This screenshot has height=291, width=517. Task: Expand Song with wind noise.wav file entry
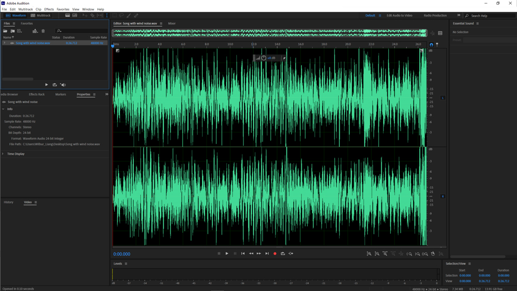[x=5, y=43]
